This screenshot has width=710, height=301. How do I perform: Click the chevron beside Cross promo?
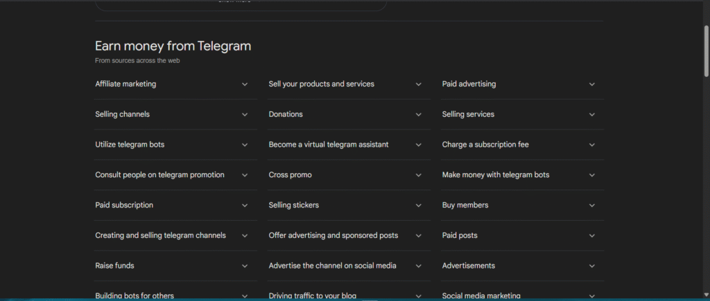(418, 176)
